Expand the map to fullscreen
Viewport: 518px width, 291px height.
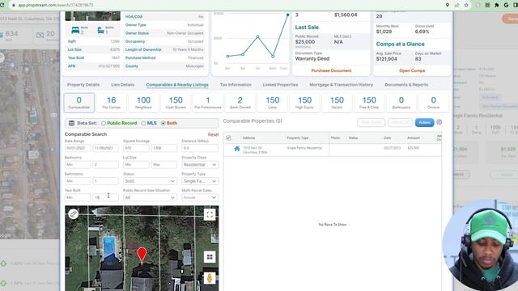[210, 215]
